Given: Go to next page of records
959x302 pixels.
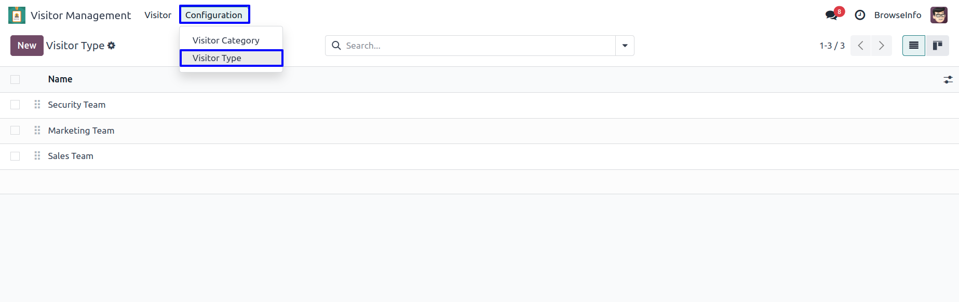Looking at the screenshot, I should tap(881, 46).
